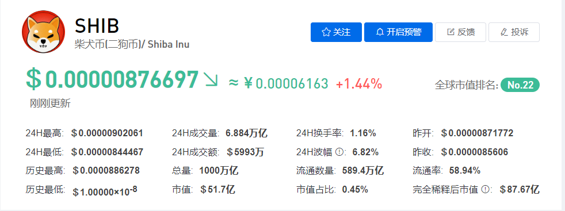Click 历史最高 value $0.0000886278
The width and height of the screenshot is (565, 211).
[106, 170]
